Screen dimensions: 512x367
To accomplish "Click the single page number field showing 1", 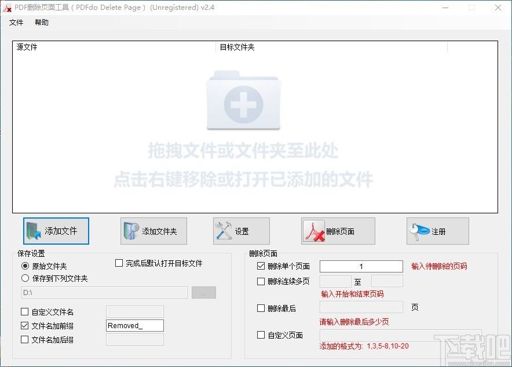I will (361, 266).
